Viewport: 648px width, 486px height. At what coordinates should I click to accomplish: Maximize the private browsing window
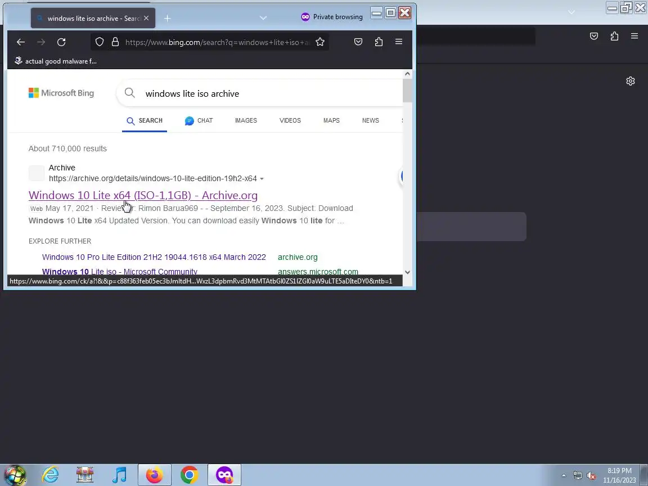point(390,13)
